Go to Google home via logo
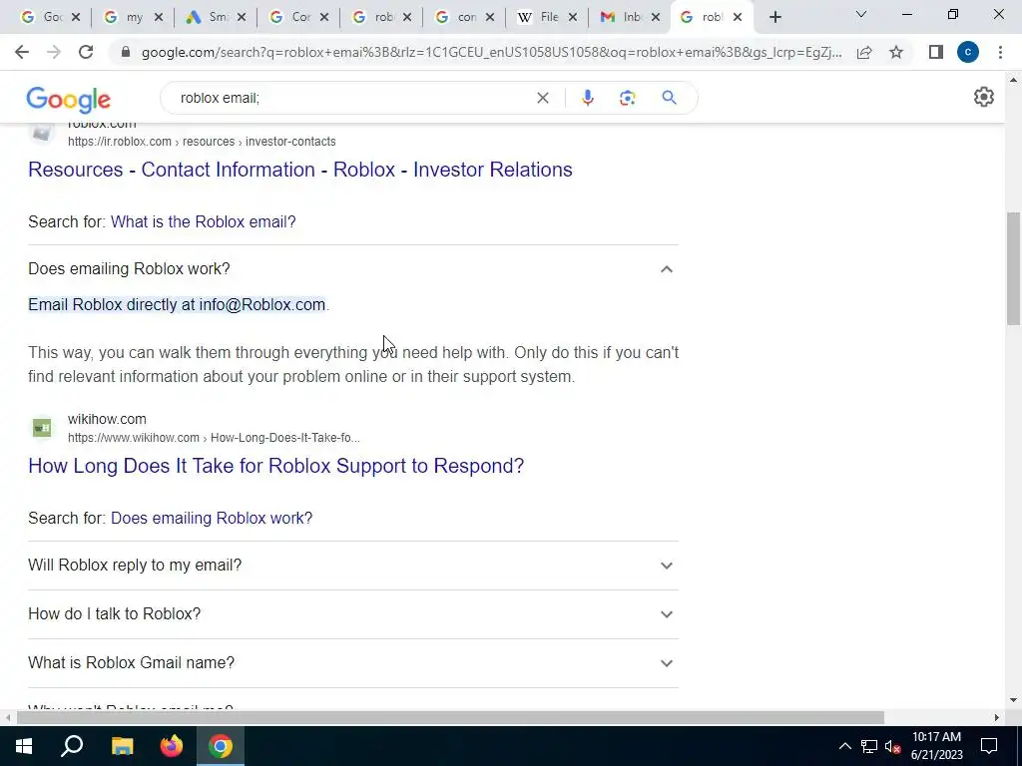 pos(69,100)
